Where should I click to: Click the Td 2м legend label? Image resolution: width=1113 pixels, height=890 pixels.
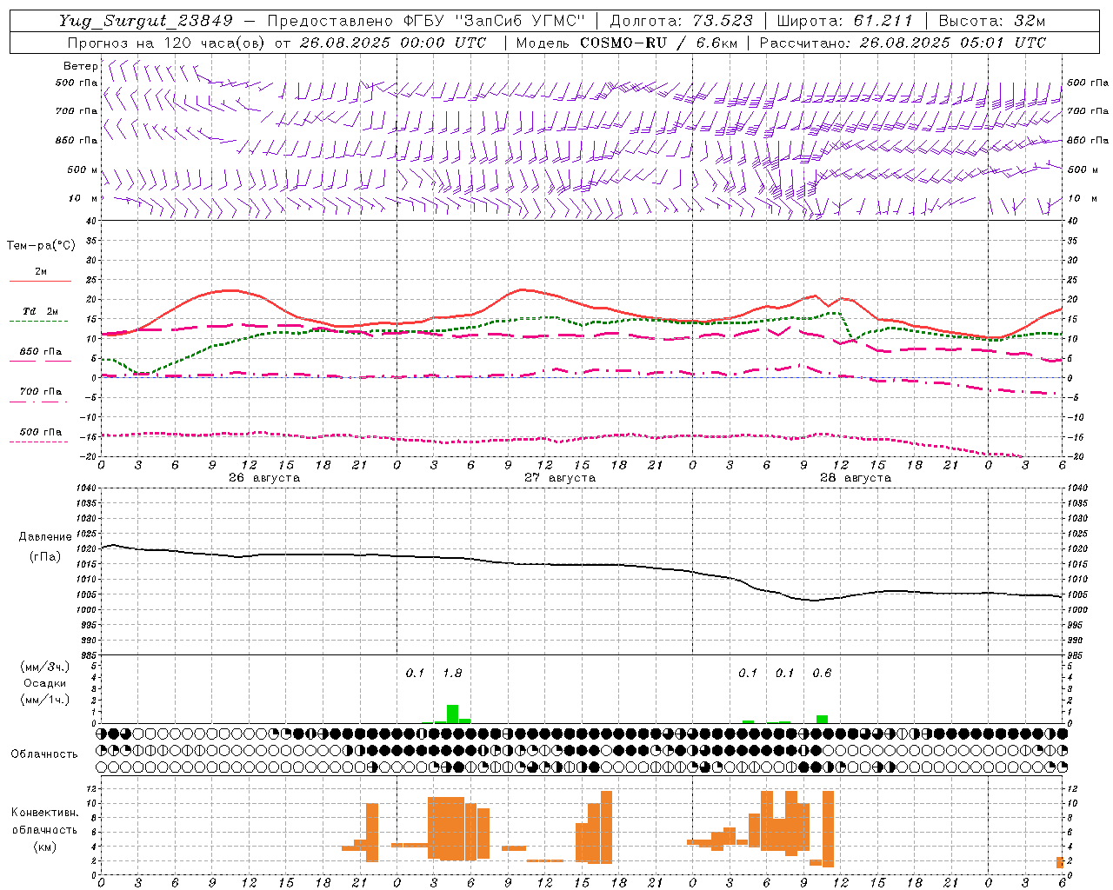point(41,311)
